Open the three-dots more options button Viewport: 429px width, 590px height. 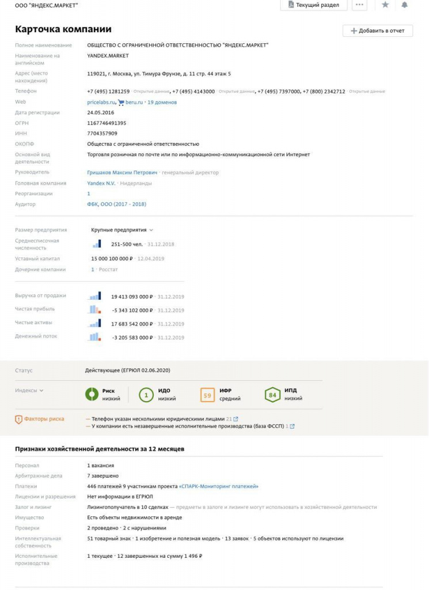[359, 5]
